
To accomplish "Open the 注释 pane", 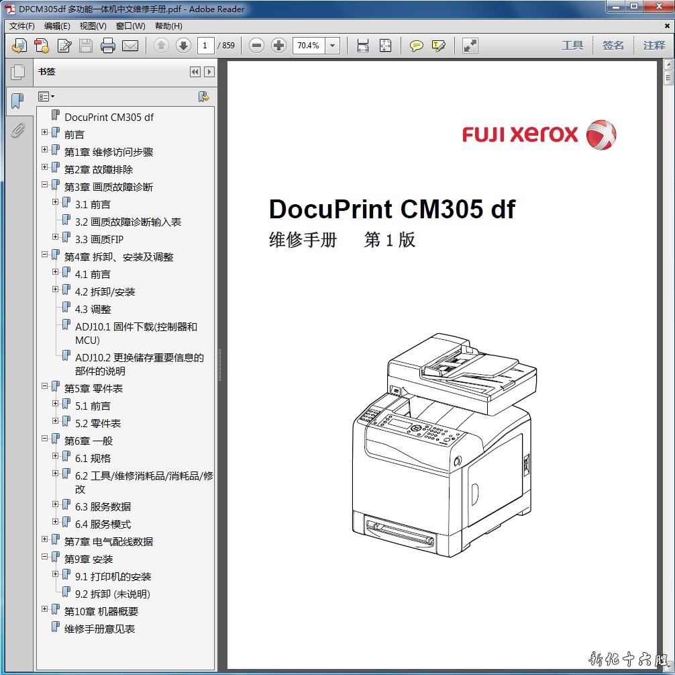I will 654,46.
